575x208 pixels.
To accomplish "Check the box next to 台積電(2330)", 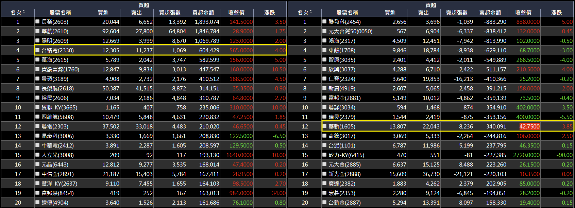I will pyautogui.click(x=37, y=50).
